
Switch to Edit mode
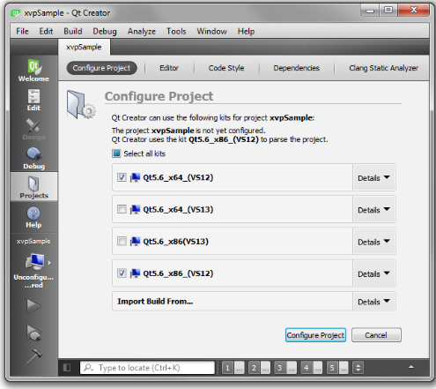(33, 100)
